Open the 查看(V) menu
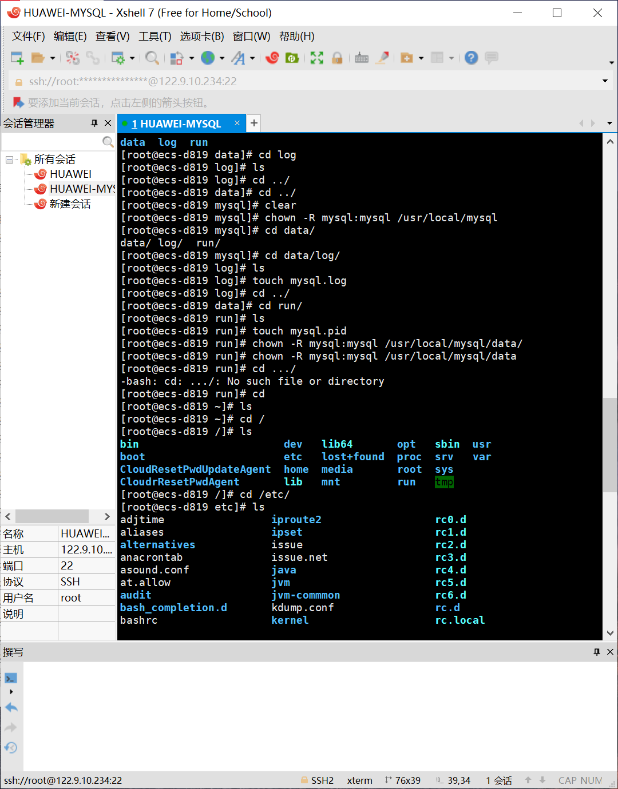The height and width of the screenshot is (789, 618). click(x=112, y=37)
